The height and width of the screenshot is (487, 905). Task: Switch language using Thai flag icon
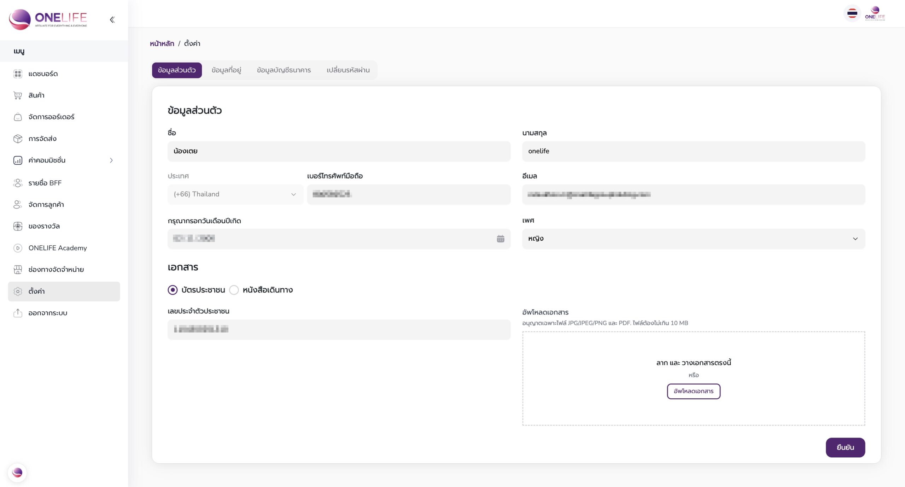point(852,14)
